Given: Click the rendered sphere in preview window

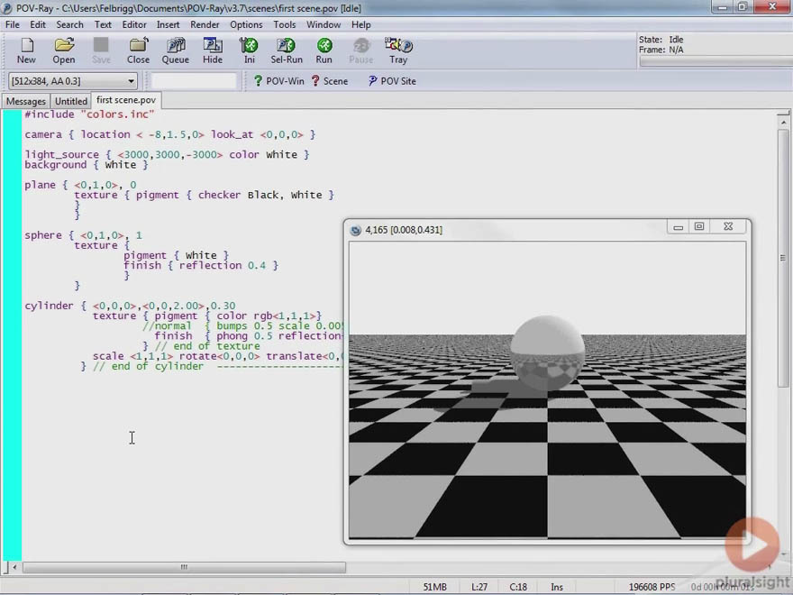Looking at the screenshot, I should pos(547,353).
